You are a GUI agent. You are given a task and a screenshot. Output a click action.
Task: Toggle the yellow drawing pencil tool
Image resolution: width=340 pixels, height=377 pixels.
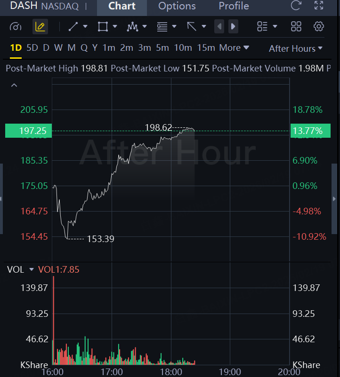click(40, 26)
